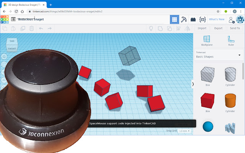Click the Import button
This screenshot has width=245, height=153.
pyautogui.click(x=202, y=28)
